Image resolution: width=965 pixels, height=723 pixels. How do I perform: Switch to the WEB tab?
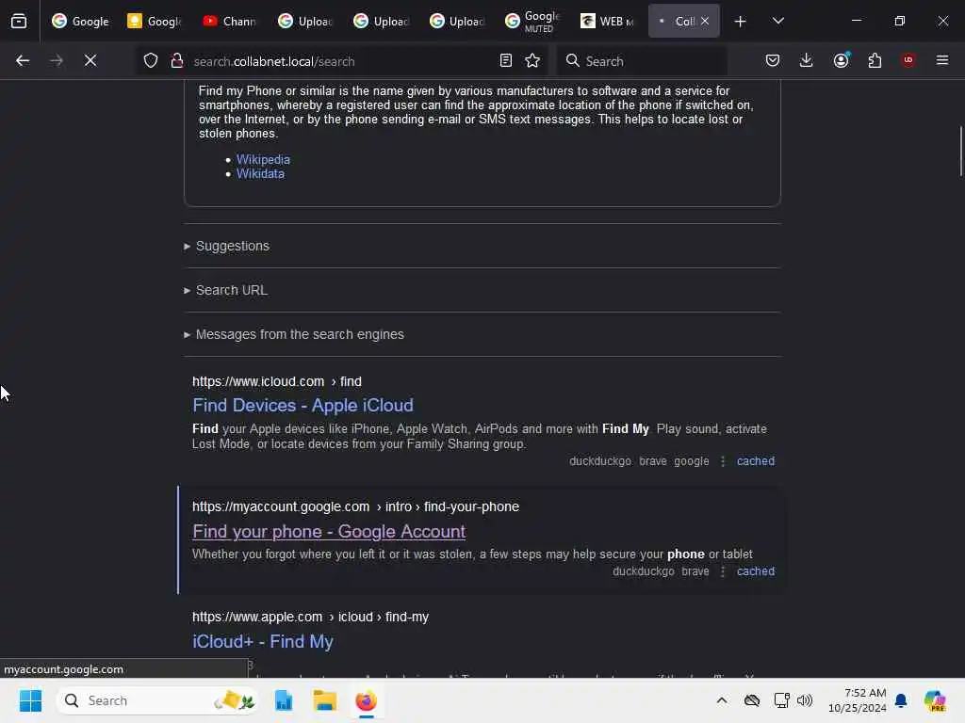pos(608,21)
